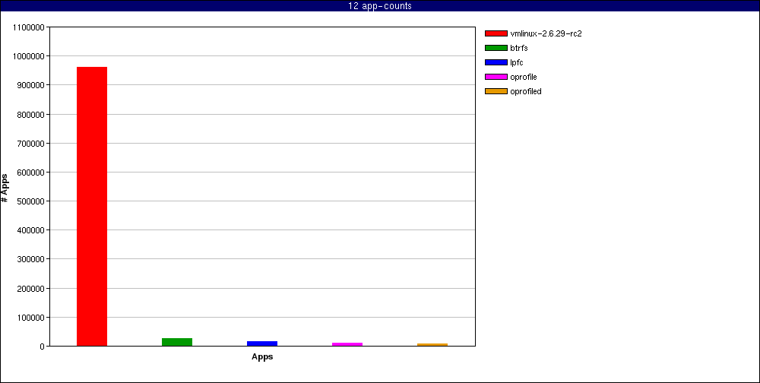Click the oprofile legend label
This screenshot has width=760, height=383.
point(524,77)
